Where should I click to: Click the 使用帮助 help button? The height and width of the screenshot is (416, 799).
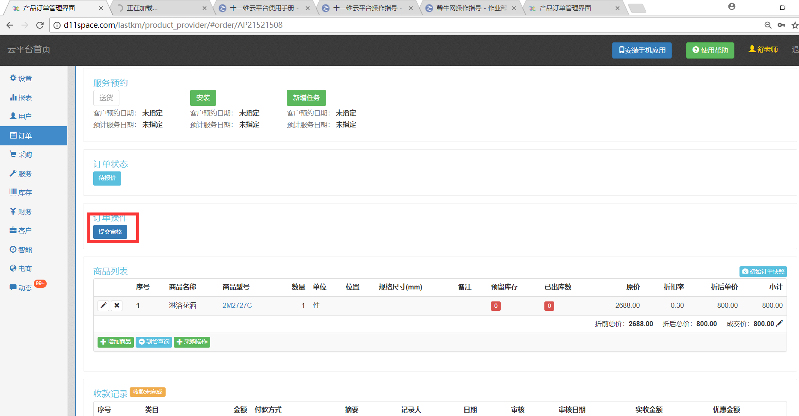pos(710,50)
